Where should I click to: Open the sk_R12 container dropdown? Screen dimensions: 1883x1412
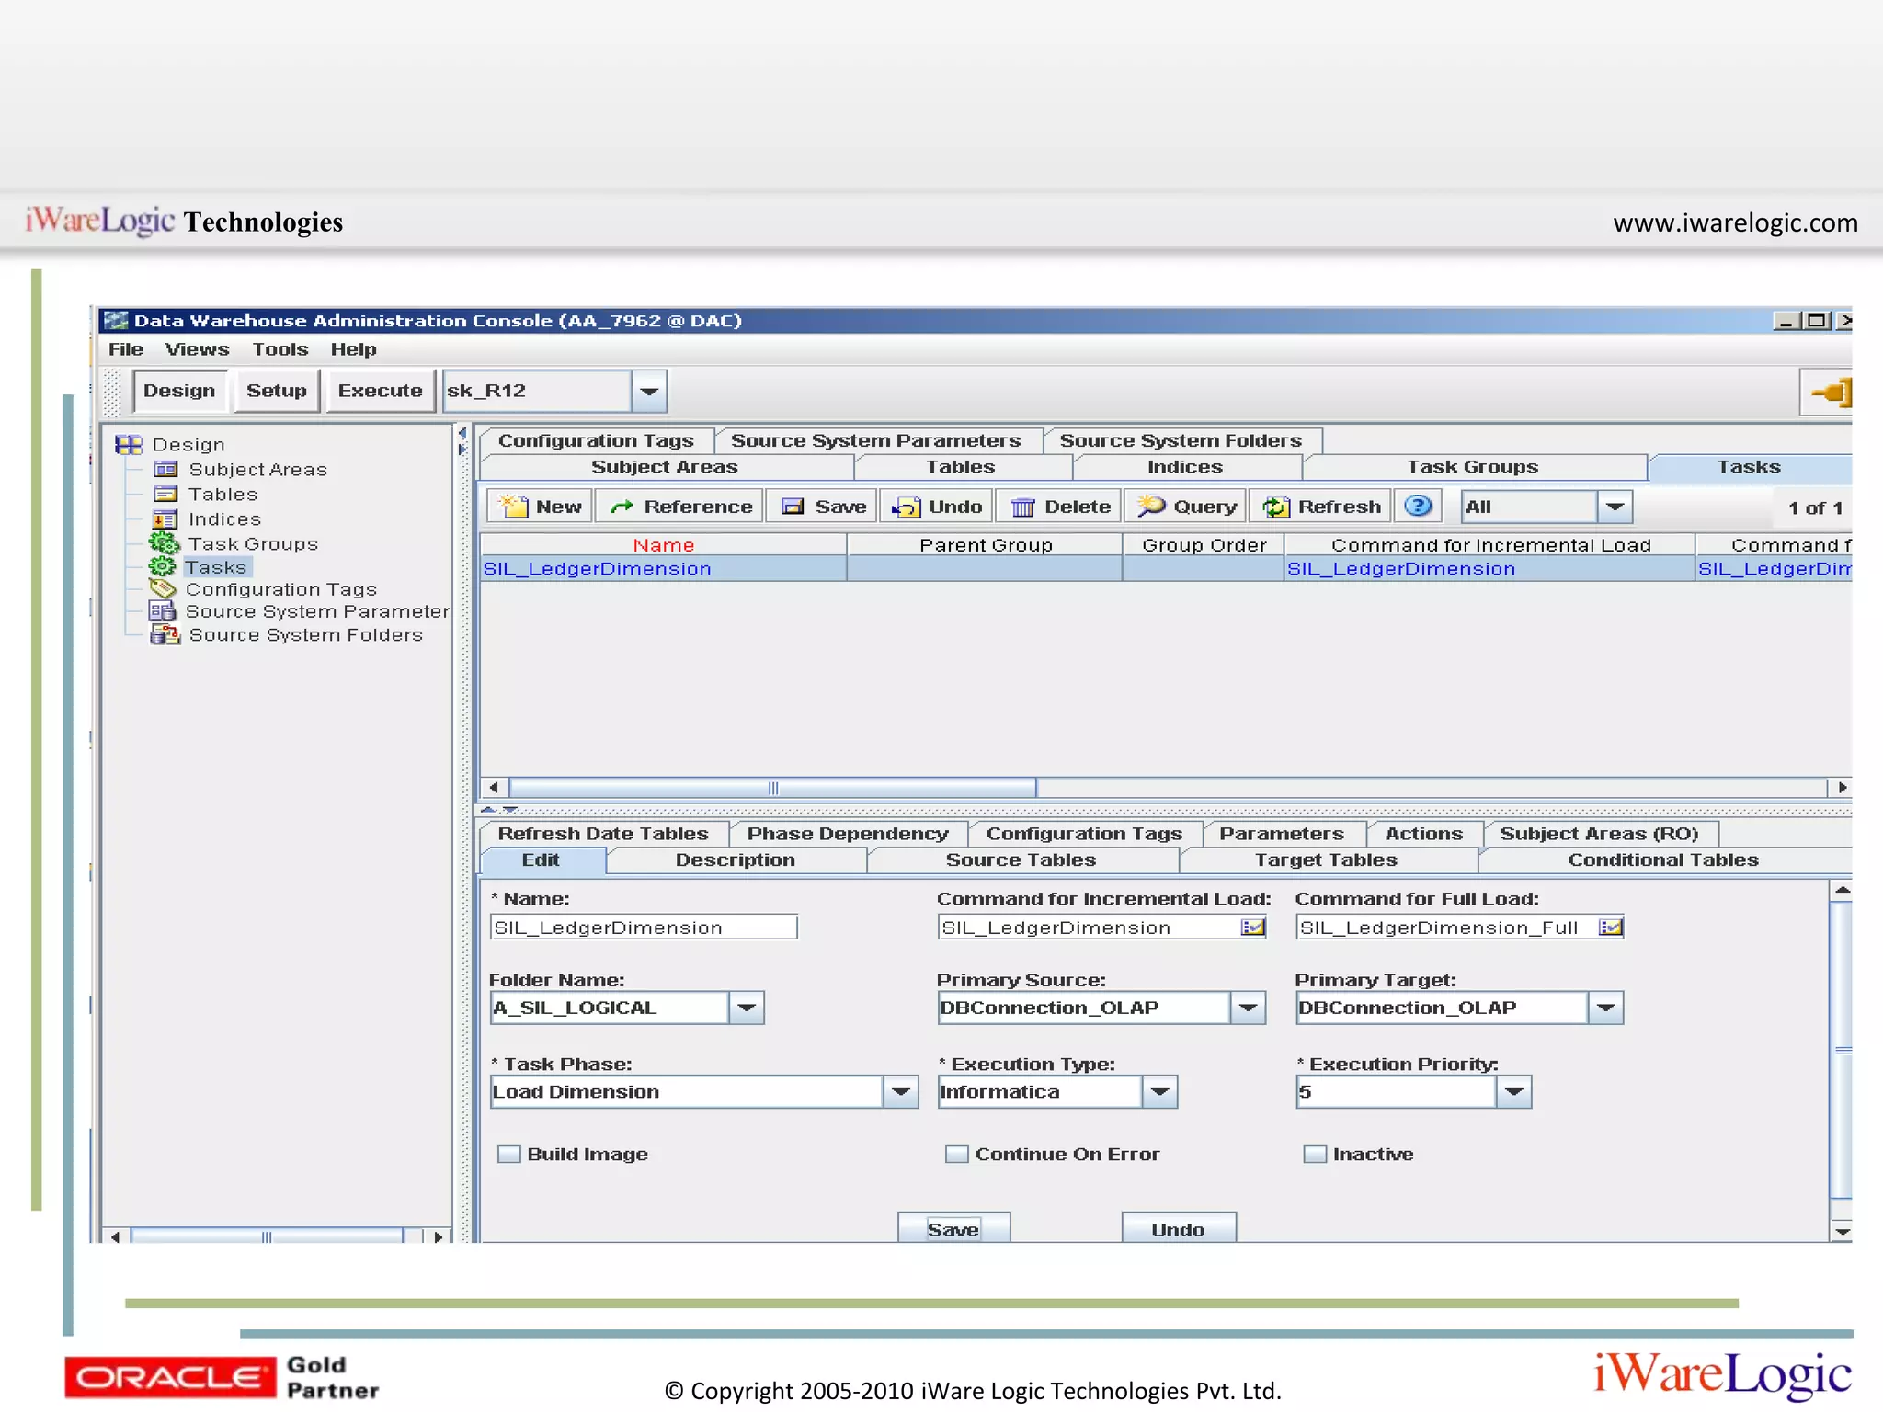tap(649, 391)
